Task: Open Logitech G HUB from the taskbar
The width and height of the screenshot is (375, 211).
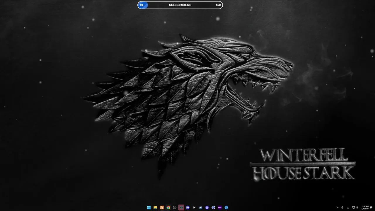Action: [x=194, y=207]
